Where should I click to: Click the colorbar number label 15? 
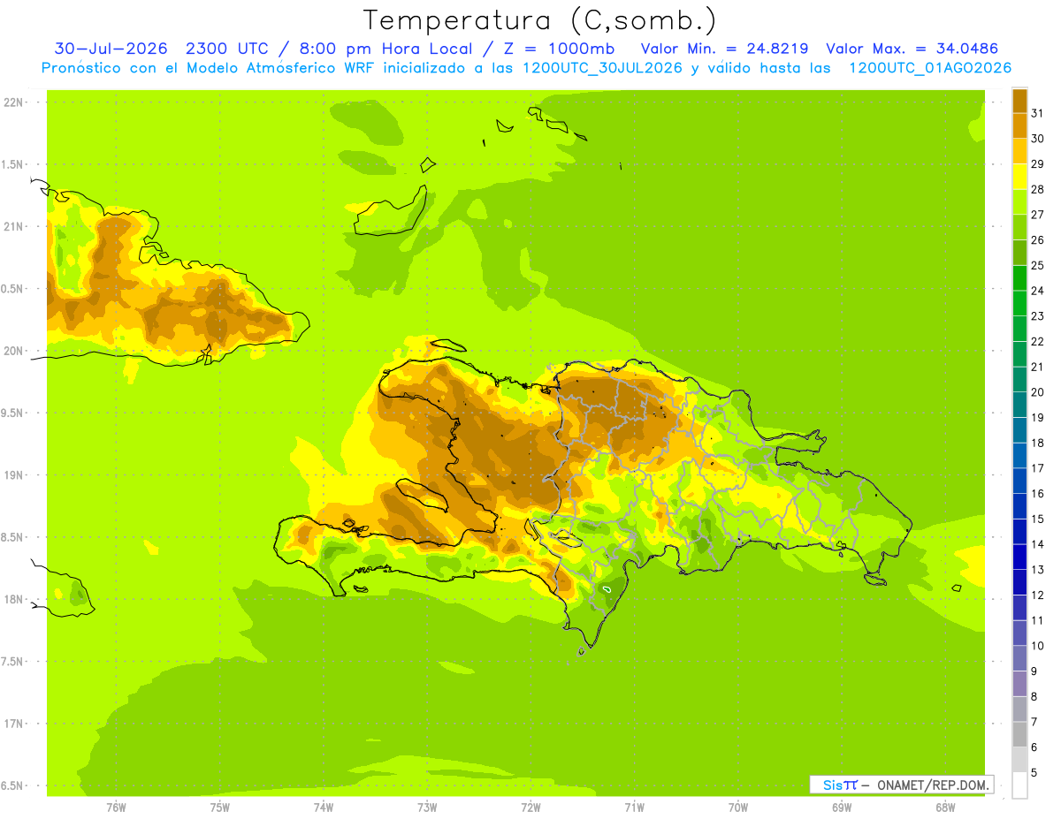pos(1037,519)
